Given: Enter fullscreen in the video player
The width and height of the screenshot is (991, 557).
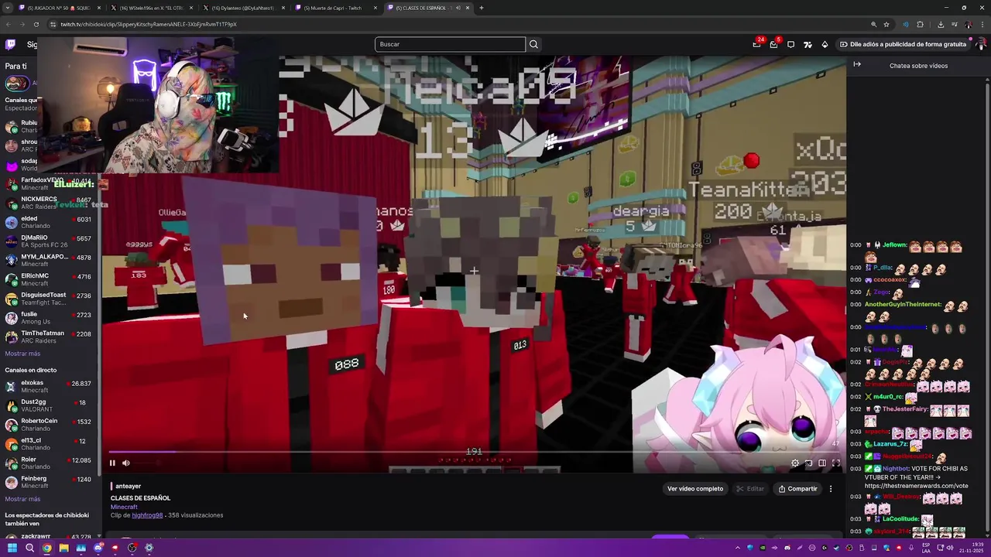Looking at the screenshot, I should (836, 463).
